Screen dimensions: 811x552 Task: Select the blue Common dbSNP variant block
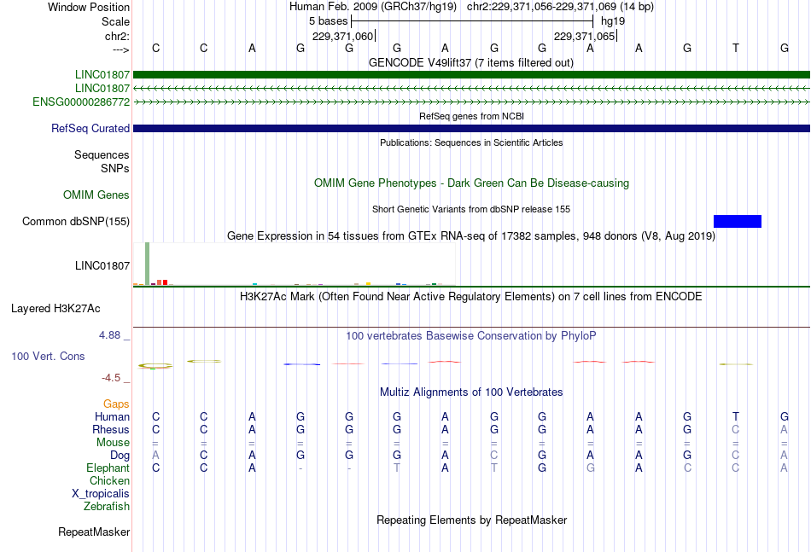click(737, 221)
